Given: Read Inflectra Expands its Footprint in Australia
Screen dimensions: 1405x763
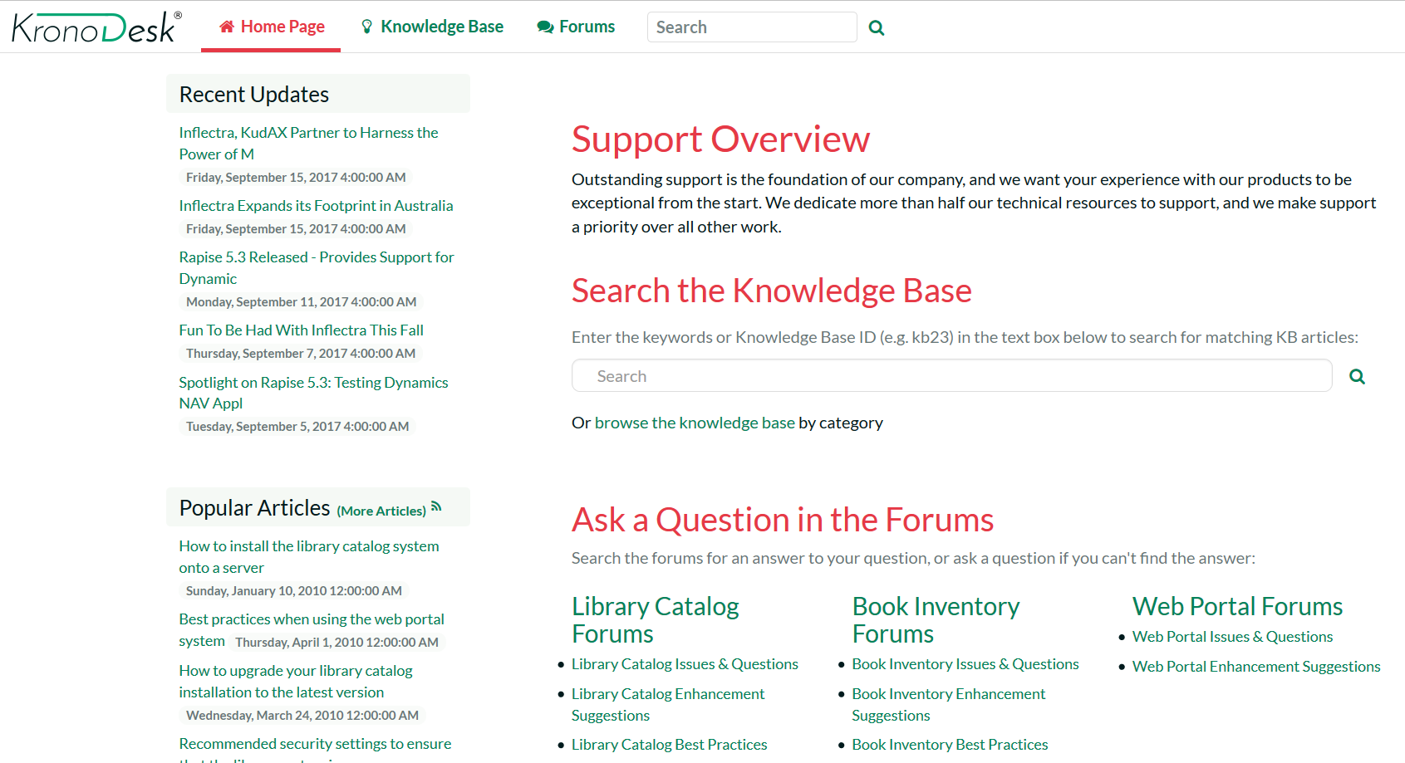Looking at the screenshot, I should (x=316, y=206).
